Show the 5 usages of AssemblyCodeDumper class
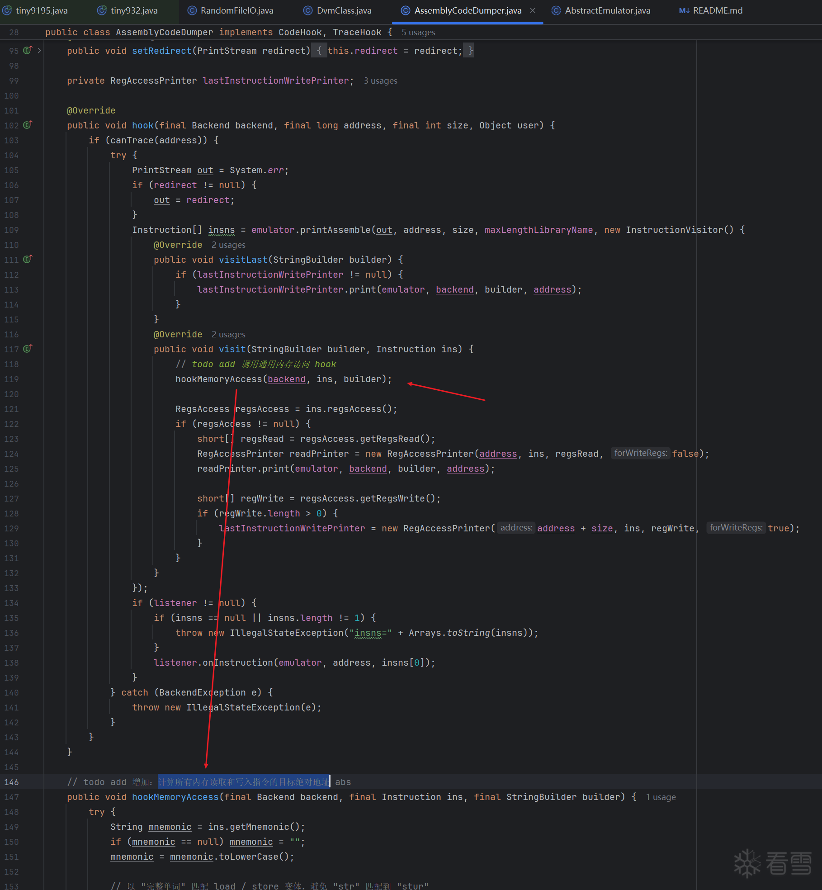Image resolution: width=822 pixels, height=890 pixels. click(418, 33)
